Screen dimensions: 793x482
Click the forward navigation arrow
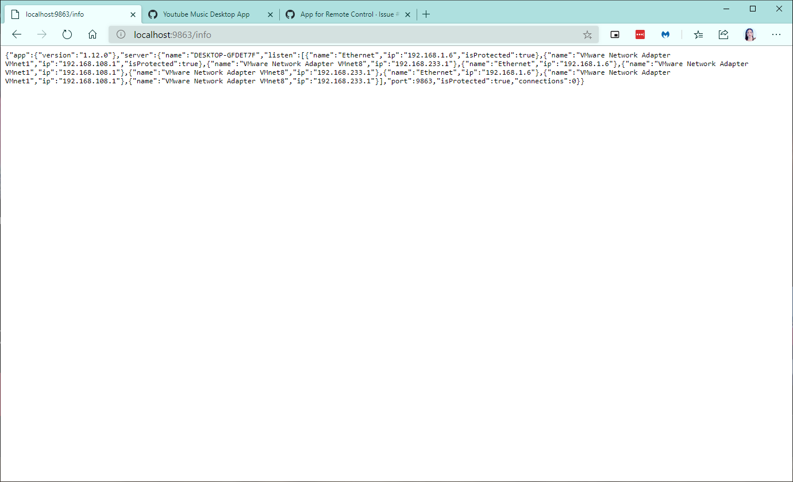41,34
